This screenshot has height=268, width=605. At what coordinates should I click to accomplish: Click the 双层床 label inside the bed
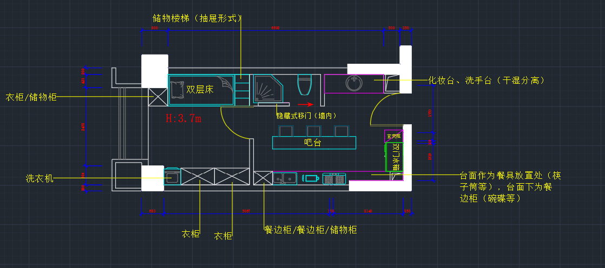(x=200, y=90)
